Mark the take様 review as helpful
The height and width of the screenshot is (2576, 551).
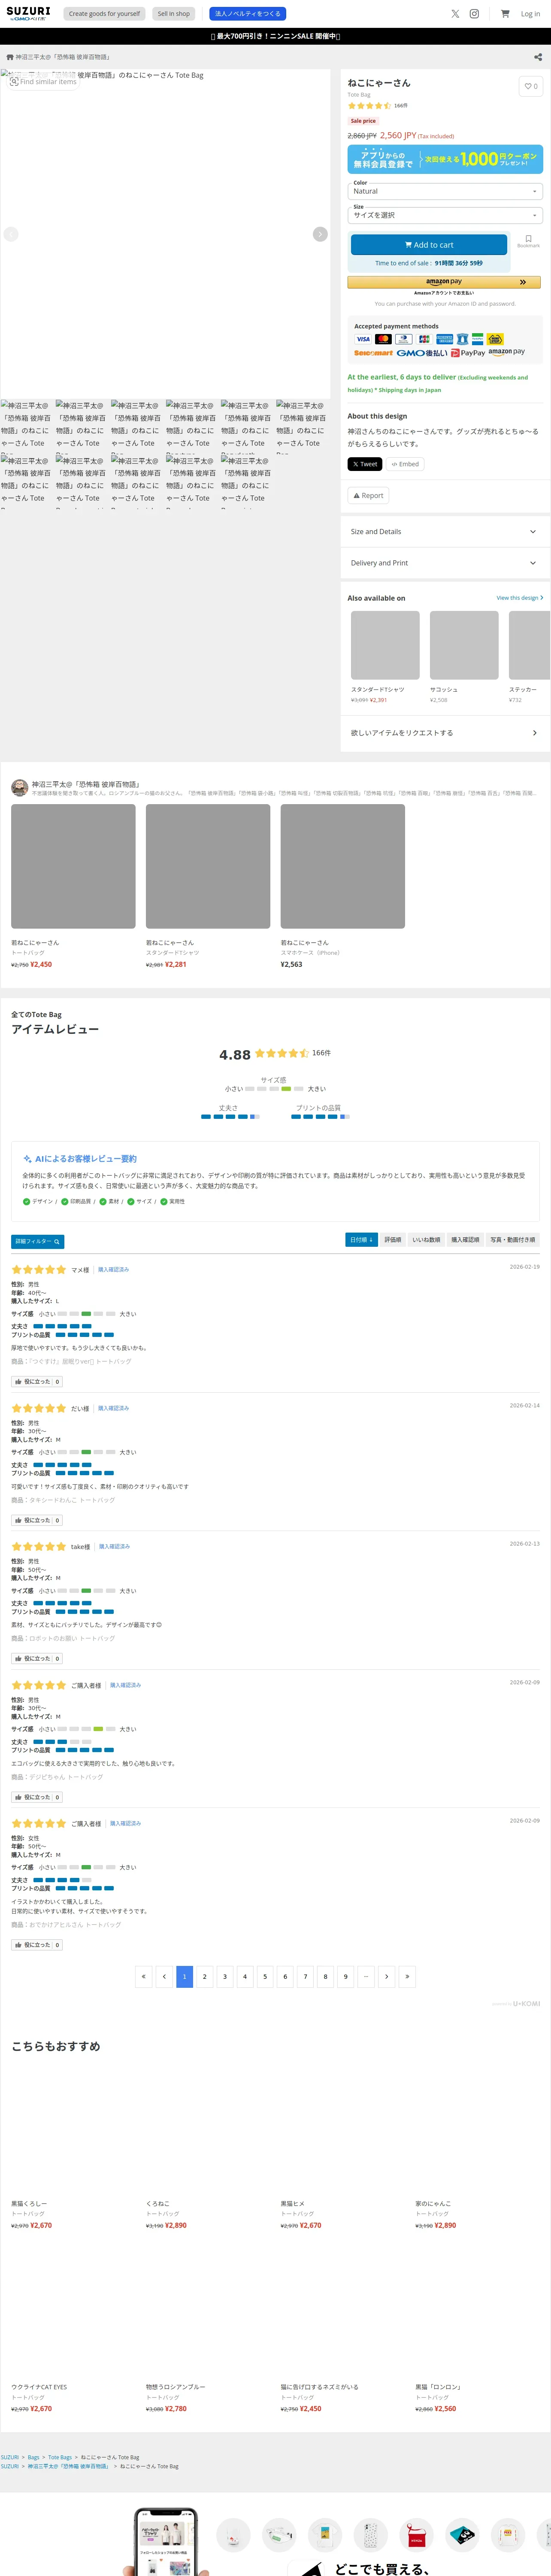tap(37, 1658)
